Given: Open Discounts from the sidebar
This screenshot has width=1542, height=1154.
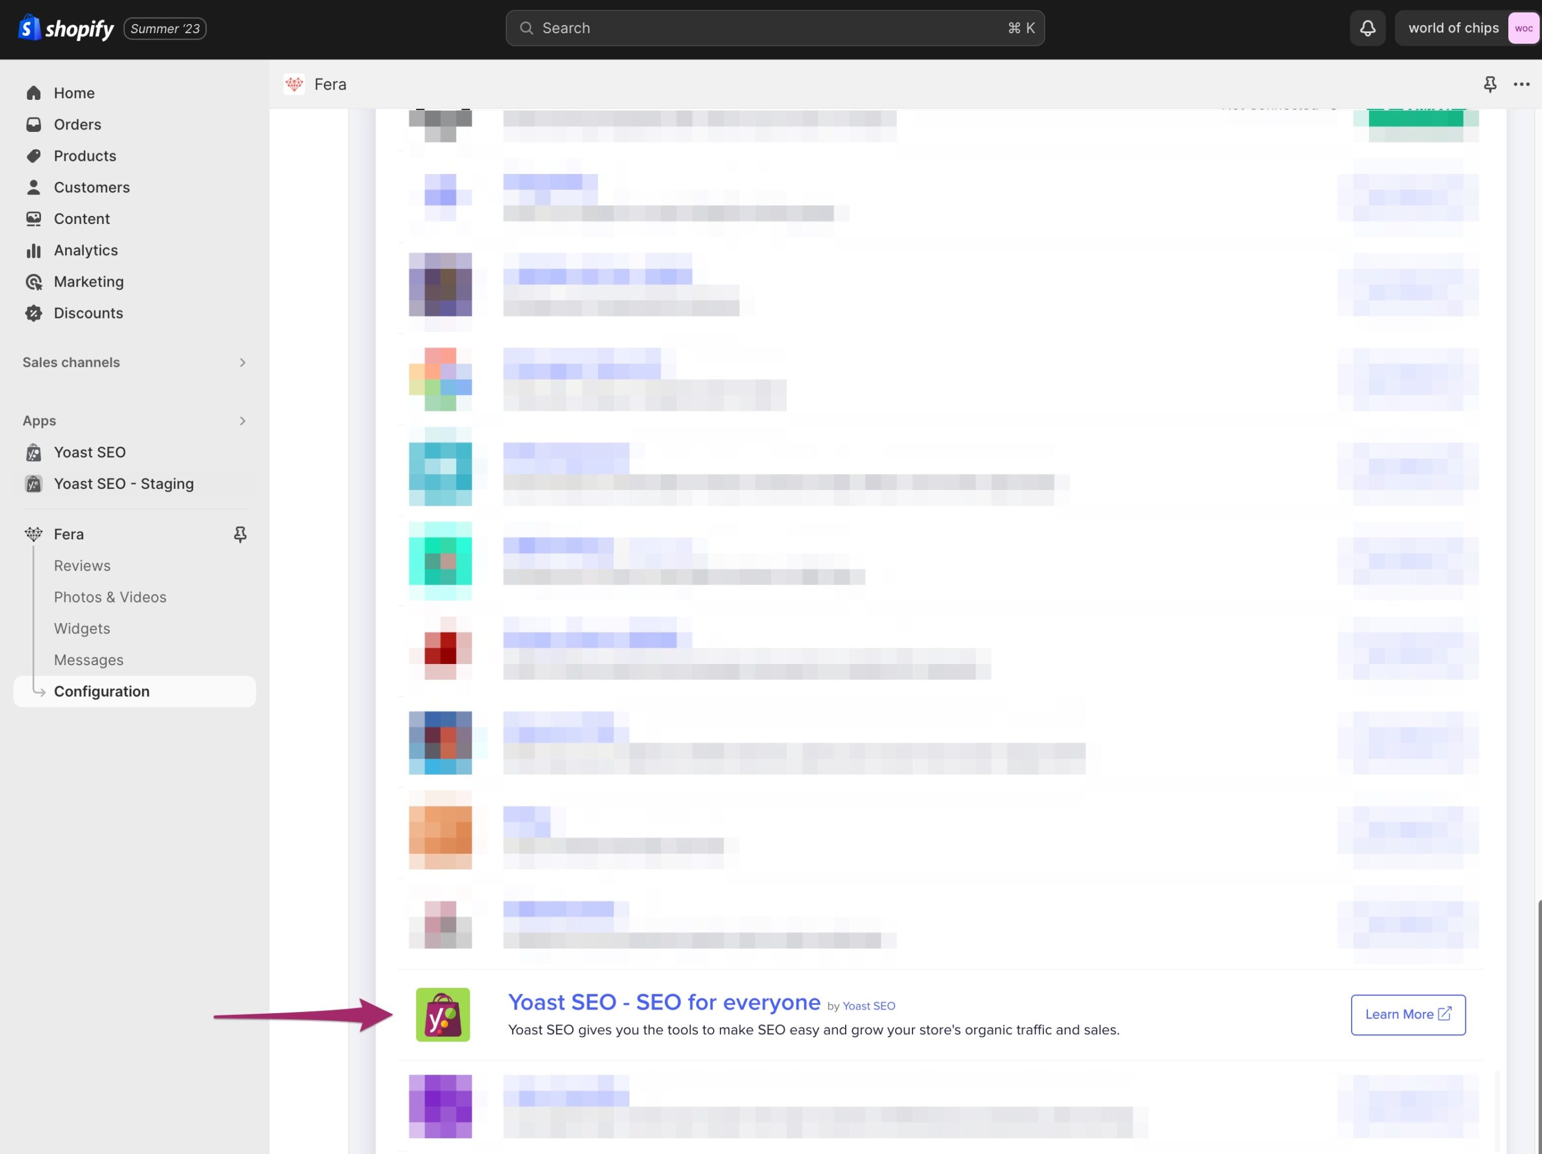Looking at the screenshot, I should [x=88, y=314].
